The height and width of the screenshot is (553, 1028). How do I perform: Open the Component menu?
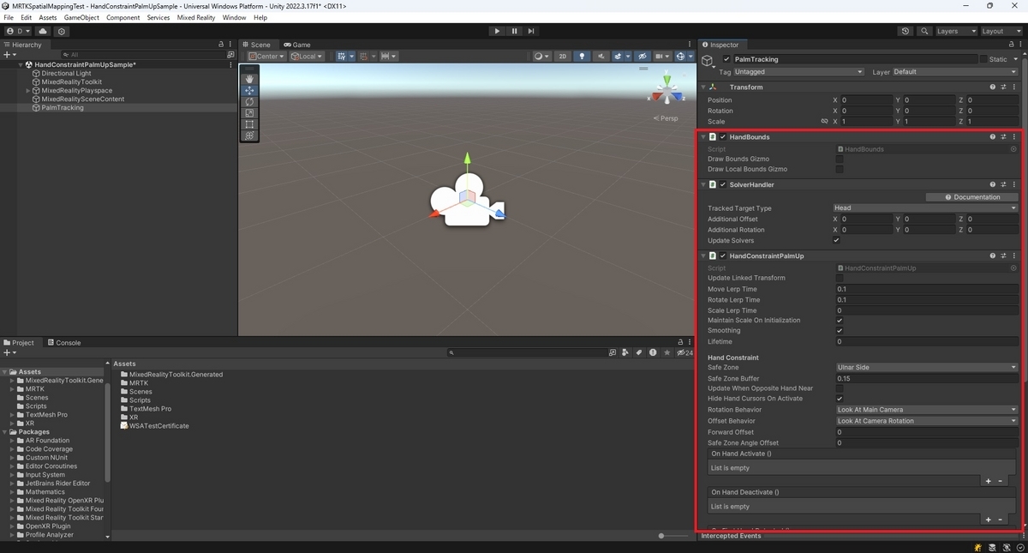click(x=123, y=17)
